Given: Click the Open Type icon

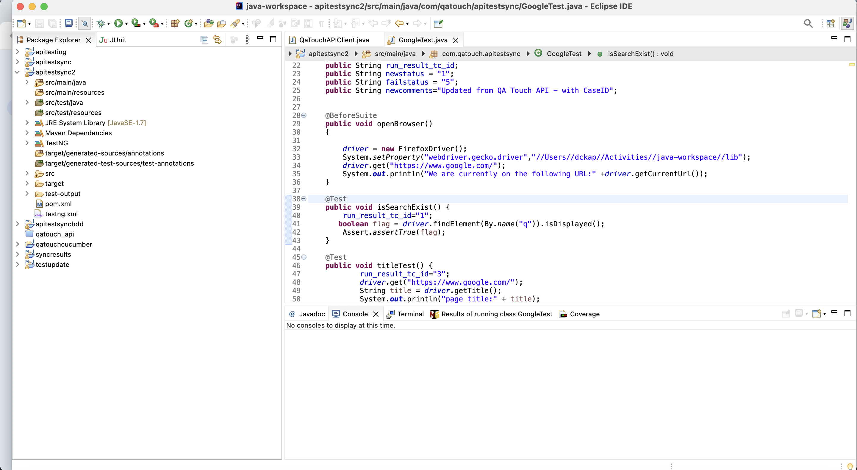Looking at the screenshot, I should pos(209,23).
